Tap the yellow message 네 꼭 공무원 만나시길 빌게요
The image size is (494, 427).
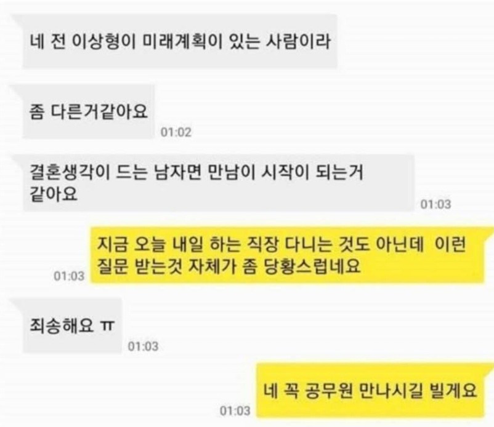(x=370, y=391)
